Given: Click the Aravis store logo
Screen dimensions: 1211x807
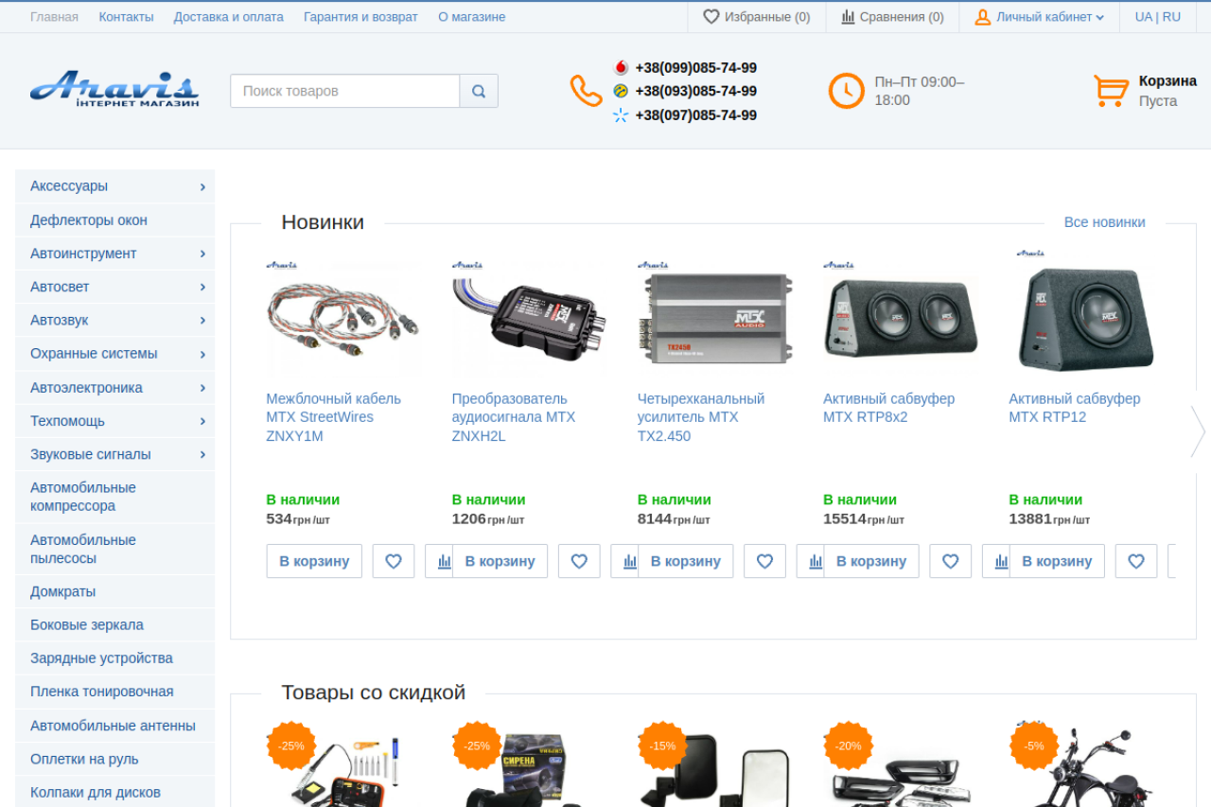Looking at the screenshot, I should click(x=114, y=89).
